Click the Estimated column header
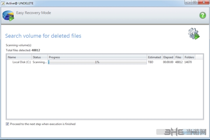 tap(155, 57)
